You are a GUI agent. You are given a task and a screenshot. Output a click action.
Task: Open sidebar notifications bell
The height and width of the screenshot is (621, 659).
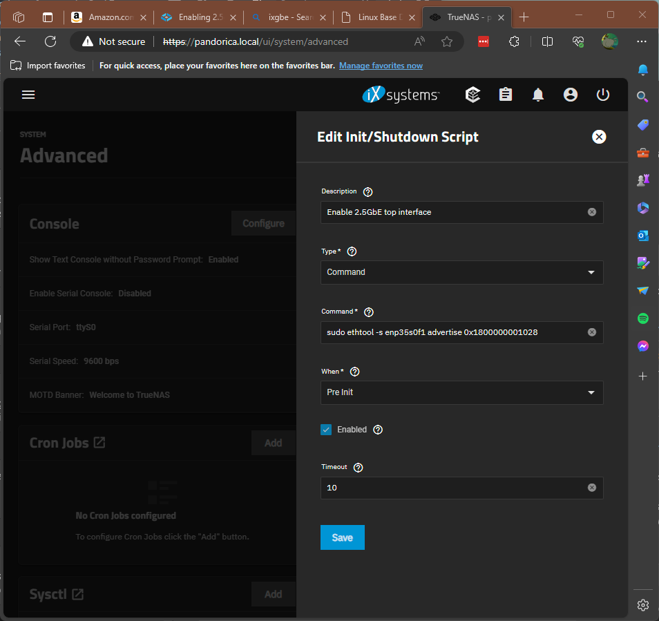(642, 69)
